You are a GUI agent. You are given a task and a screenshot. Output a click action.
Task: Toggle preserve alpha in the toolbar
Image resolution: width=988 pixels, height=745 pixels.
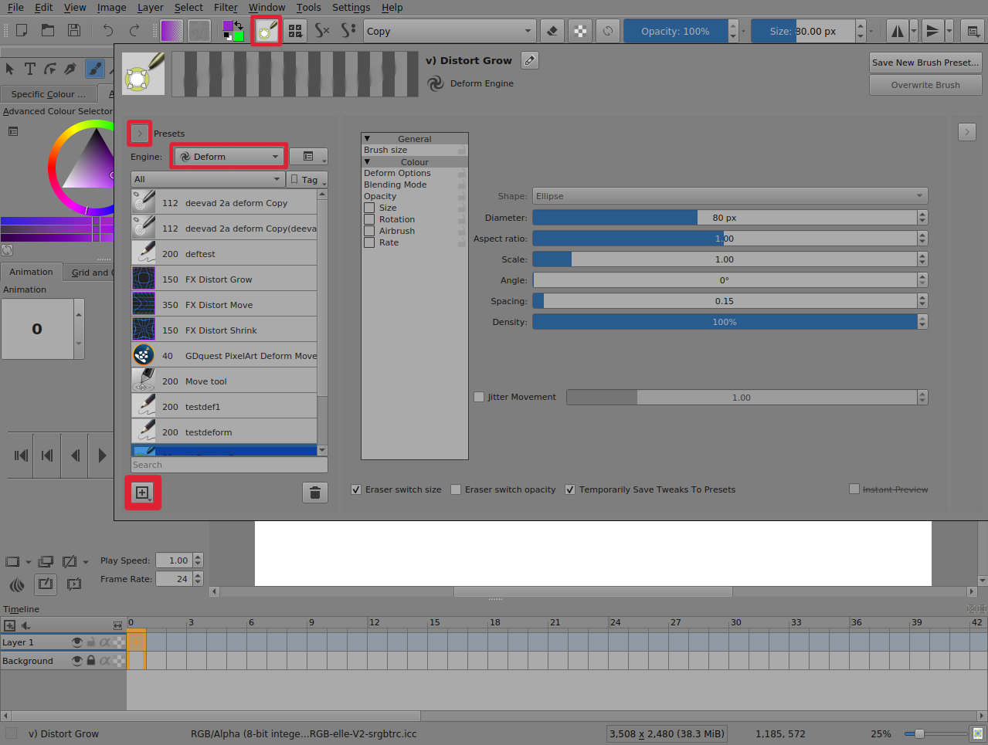(x=582, y=31)
